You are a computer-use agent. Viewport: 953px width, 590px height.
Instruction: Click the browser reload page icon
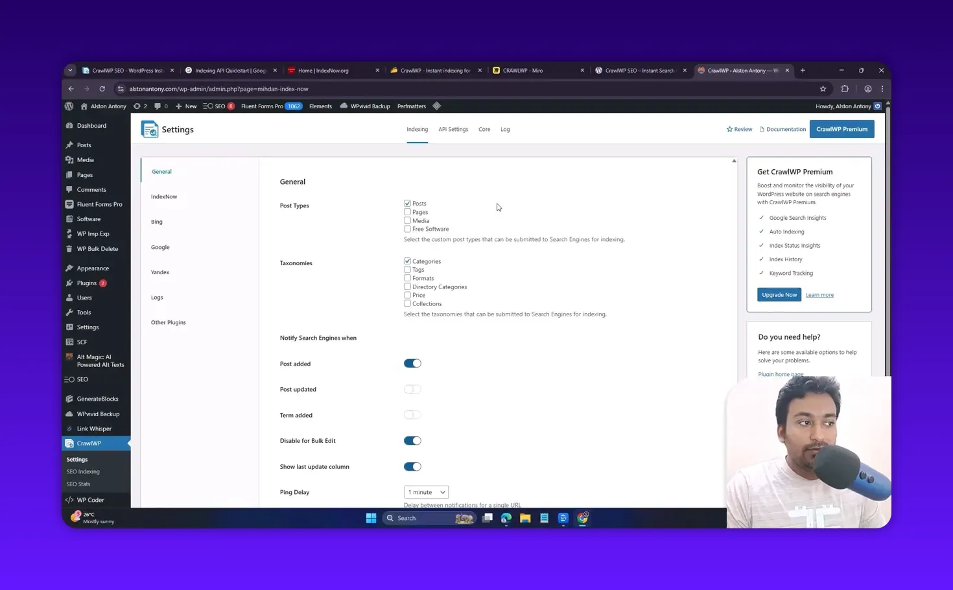[102, 89]
